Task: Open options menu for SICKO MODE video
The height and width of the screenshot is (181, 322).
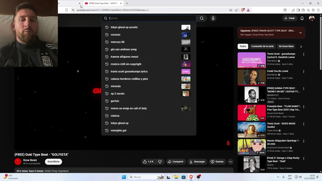Action: (x=304, y=124)
